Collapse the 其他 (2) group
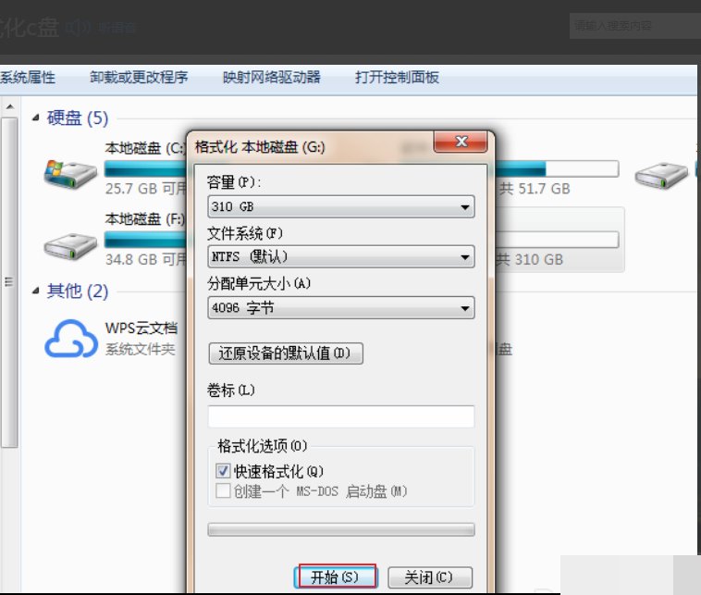This screenshot has width=701, height=595. [x=36, y=291]
